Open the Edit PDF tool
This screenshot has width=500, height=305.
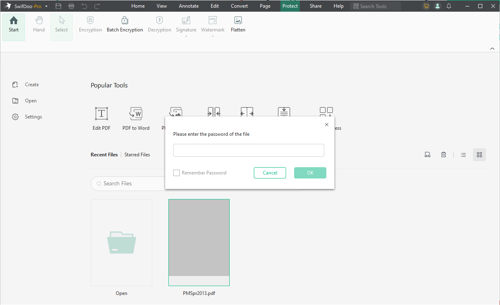pos(101,114)
